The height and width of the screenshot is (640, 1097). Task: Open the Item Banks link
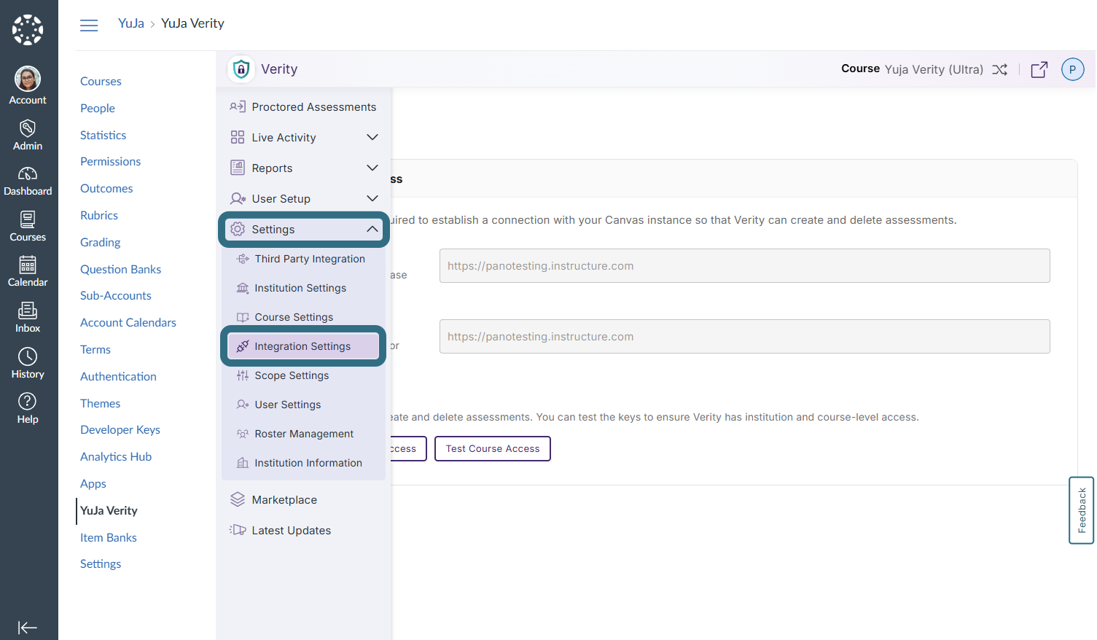click(109, 537)
